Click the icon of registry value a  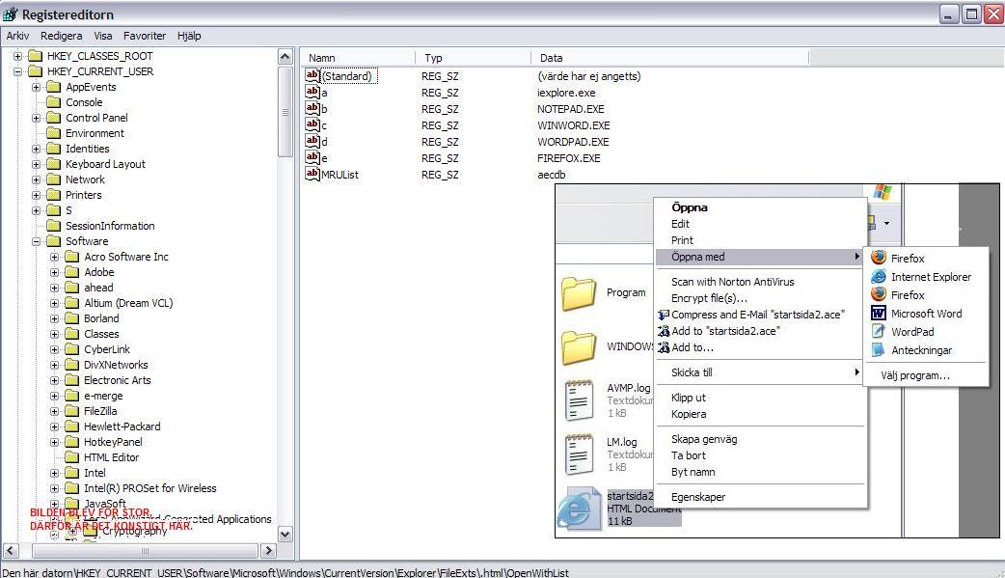[312, 92]
